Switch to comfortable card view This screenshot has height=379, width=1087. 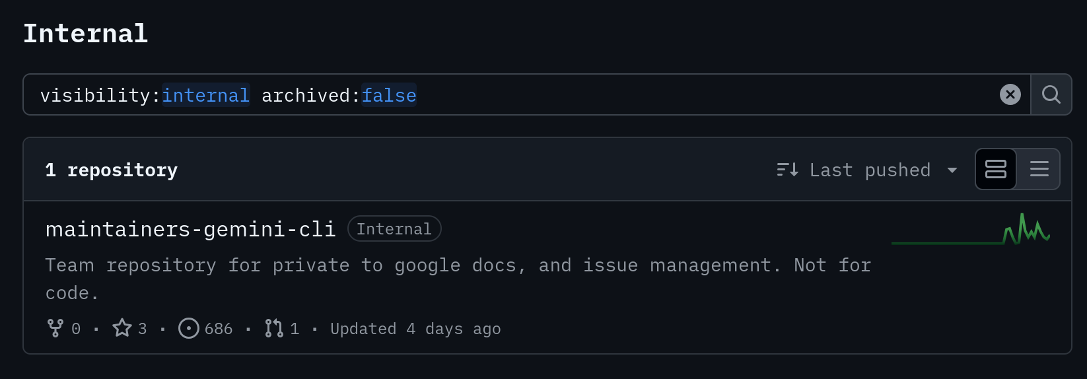pos(995,170)
